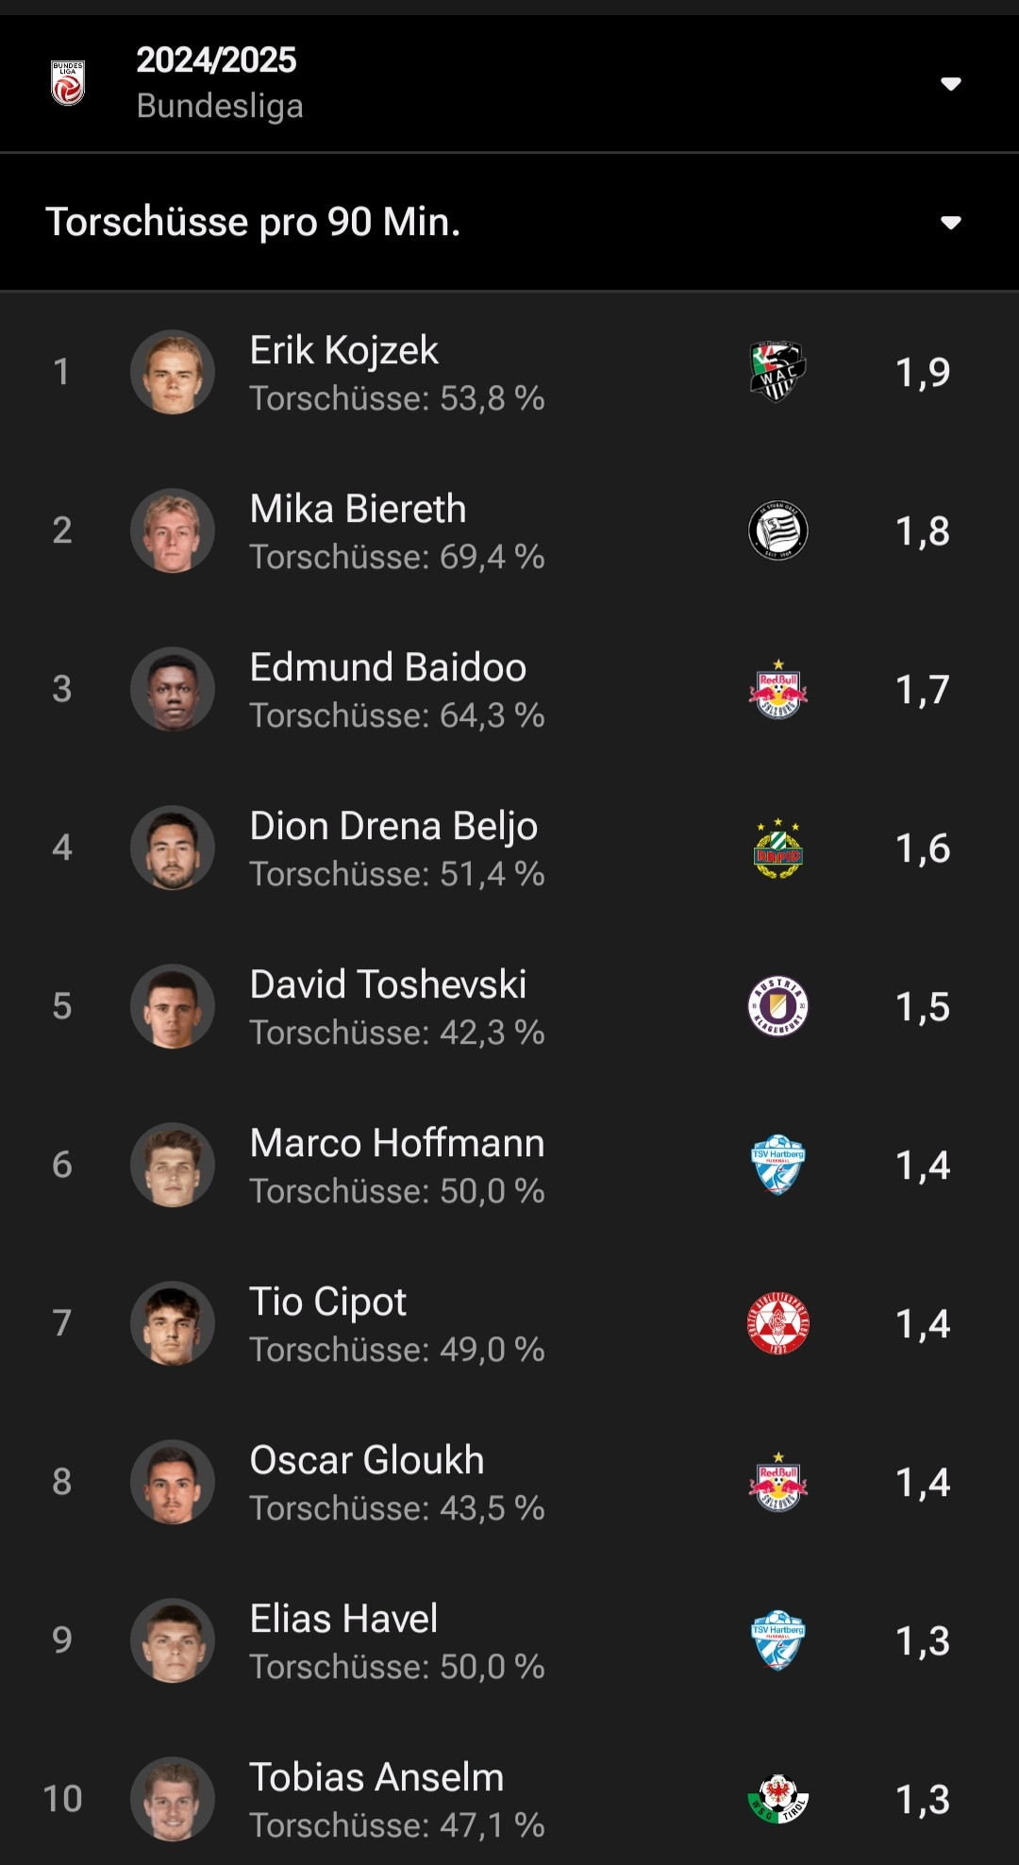Open Erik Kojzek's player photo
The height and width of the screenshot is (1865, 1019).
point(173,372)
